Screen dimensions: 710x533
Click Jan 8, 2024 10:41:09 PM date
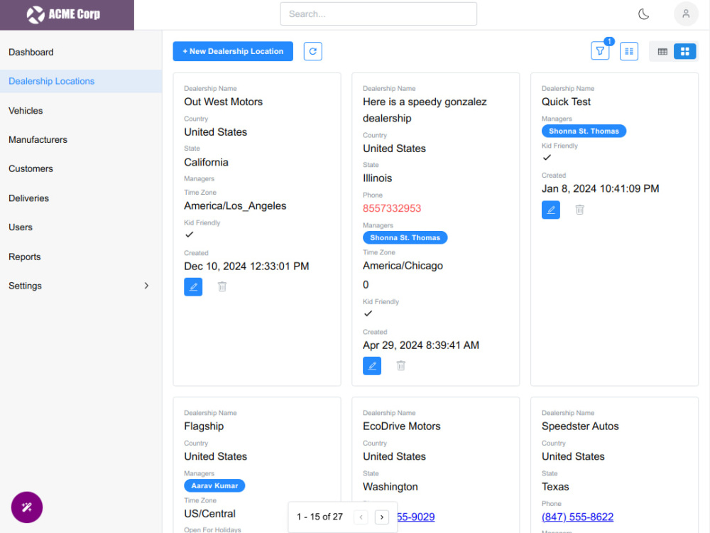tap(600, 188)
